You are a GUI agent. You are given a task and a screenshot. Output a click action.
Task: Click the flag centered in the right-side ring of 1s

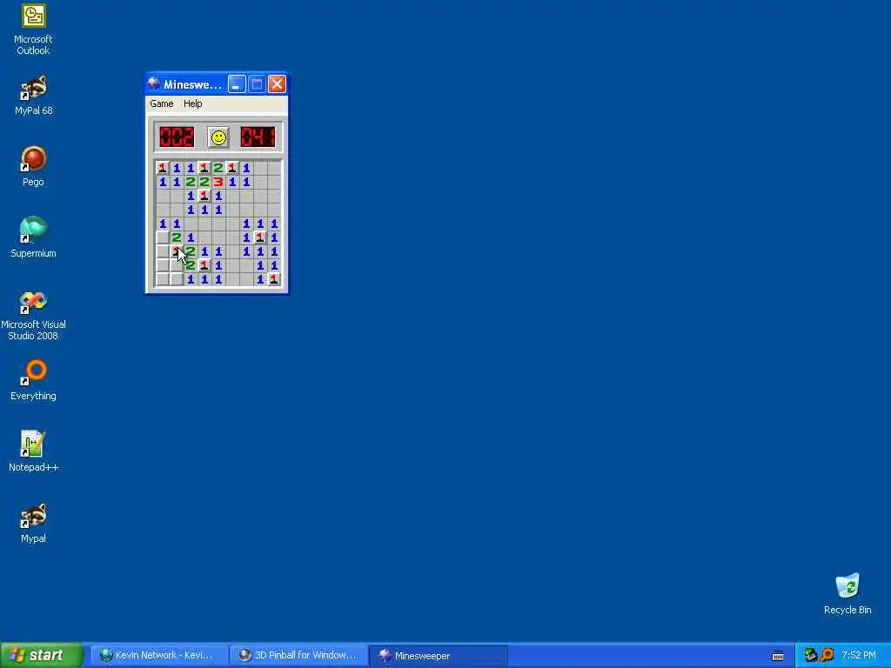click(x=260, y=237)
